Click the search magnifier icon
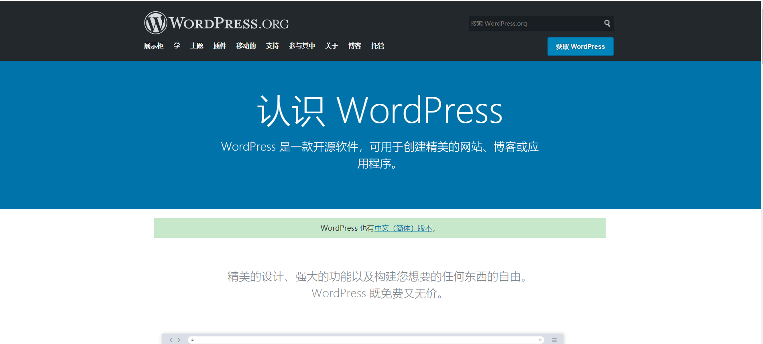Image resolution: width=763 pixels, height=344 pixels. point(607,23)
